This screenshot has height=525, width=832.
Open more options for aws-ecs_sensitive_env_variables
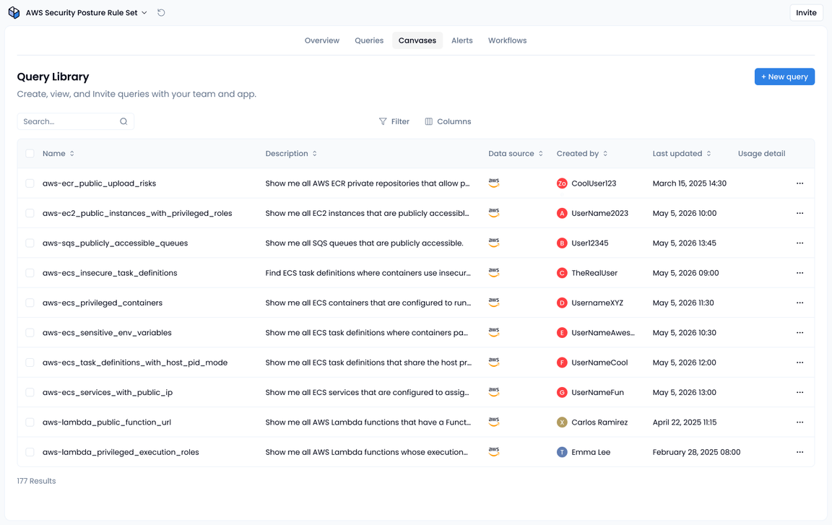(x=799, y=332)
